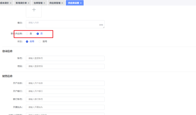Open the 新增调价单 tab
The image size is (196, 115).
[x=21, y=3]
